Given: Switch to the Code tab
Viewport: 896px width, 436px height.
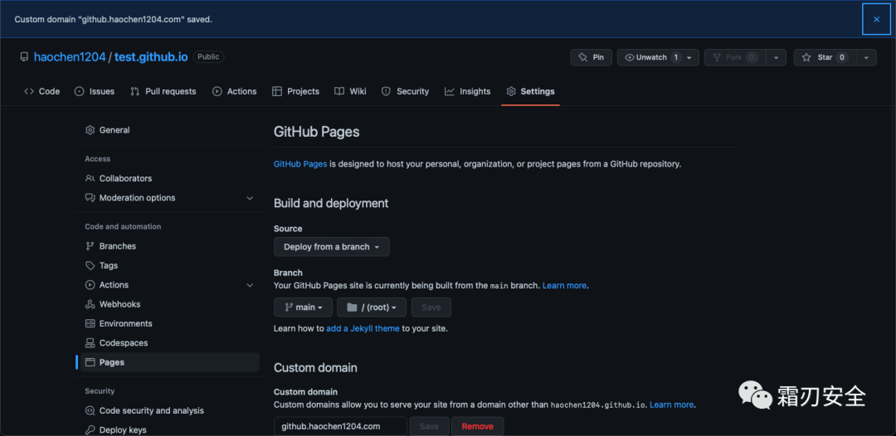Looking at the screenshot, I should click(41, 91).
